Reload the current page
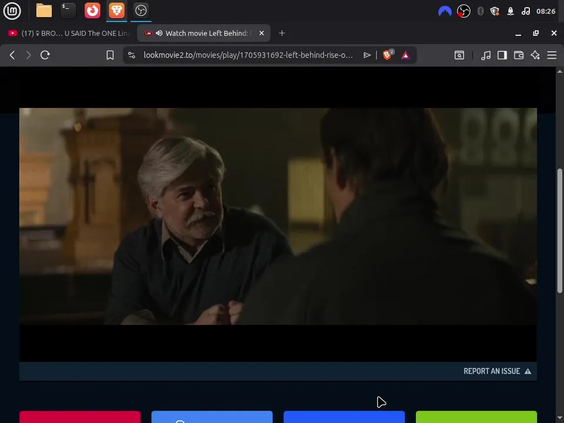The image size is (564, 423). click(x=45, y=55)
